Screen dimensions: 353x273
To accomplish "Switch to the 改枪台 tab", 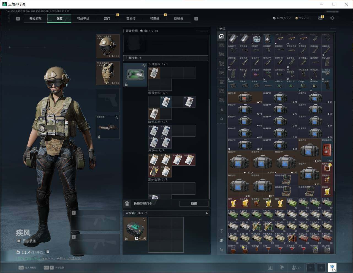I will coord(178,18).
